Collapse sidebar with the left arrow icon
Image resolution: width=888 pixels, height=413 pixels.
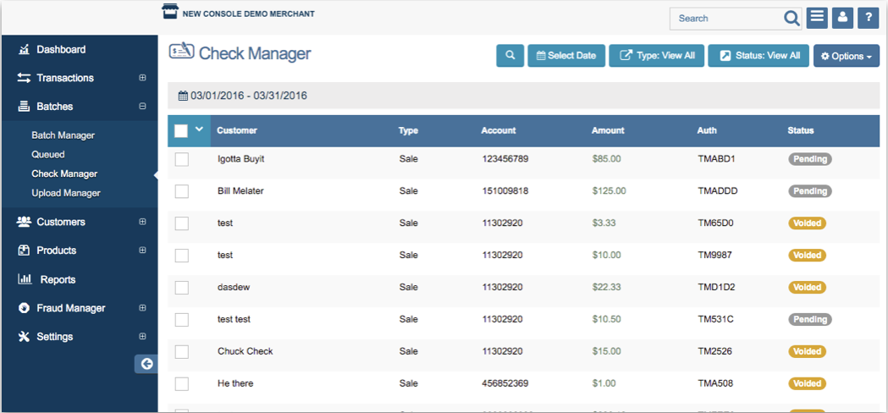point(146,363)
